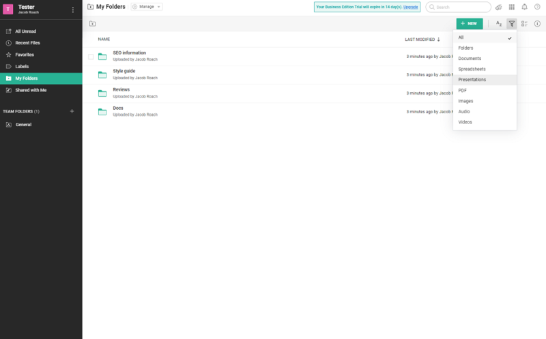Screen dimensions: 546x339
Task: Switch list view layout icon
Action: click(x=524, y=24)
